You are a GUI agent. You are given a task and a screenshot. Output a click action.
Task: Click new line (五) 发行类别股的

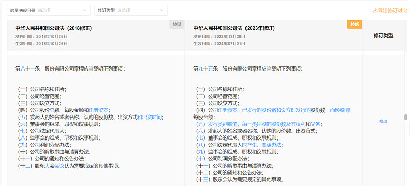tap(259, 124)
